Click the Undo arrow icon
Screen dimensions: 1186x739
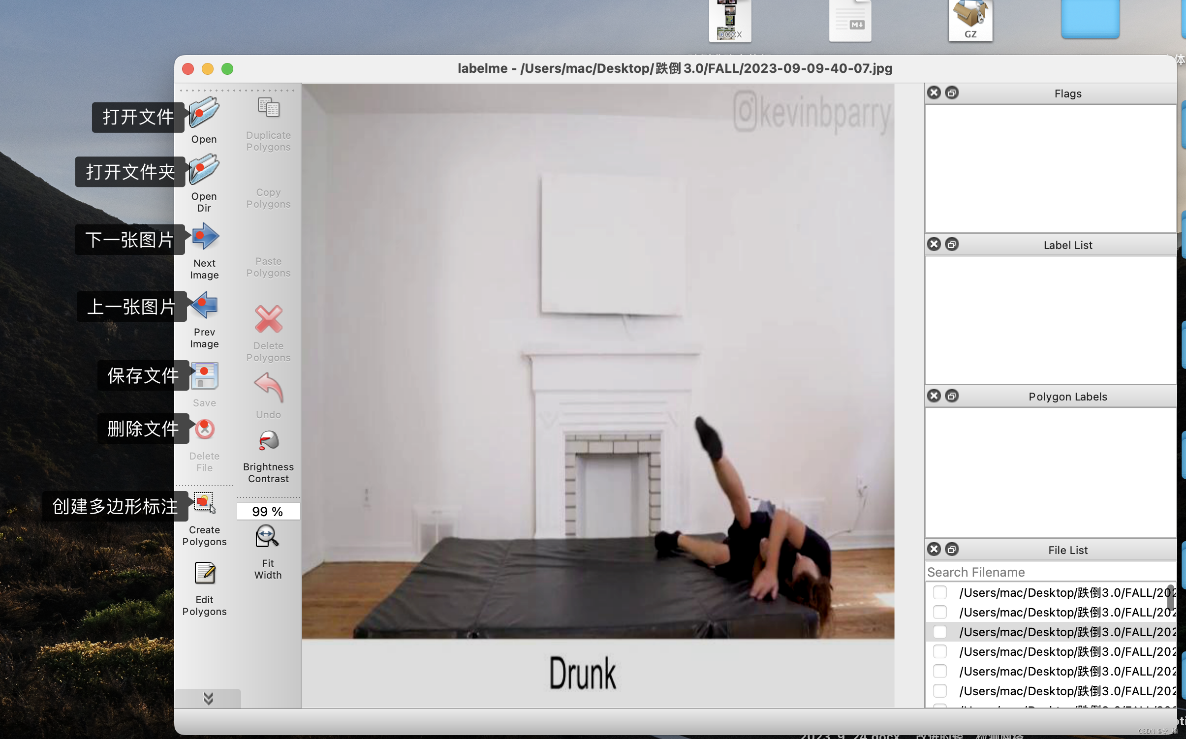pyautogui.click(x=269, y=388)
